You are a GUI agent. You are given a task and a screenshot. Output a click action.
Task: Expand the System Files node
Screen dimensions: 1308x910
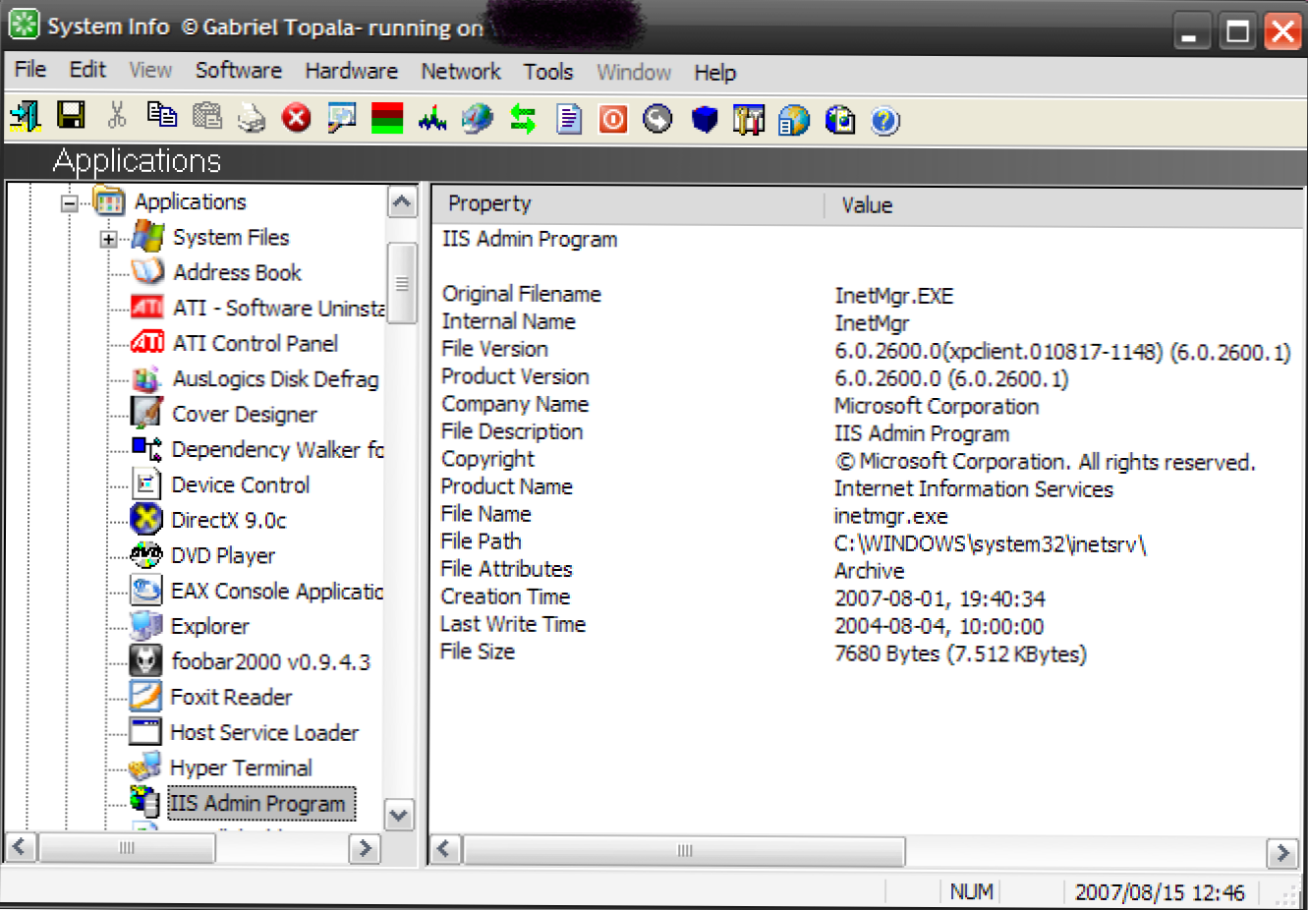coord(109,239)
